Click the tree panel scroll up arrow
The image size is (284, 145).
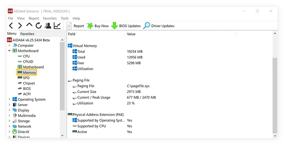click(x=62, y=40)
